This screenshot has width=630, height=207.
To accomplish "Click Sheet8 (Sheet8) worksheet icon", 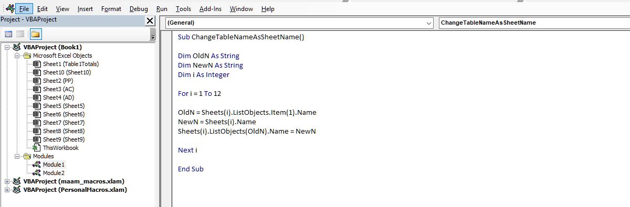I will pyautogui.click(x=36, y=131).
